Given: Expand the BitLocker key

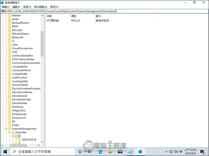Looking at the screenshot, I should 6,30.
